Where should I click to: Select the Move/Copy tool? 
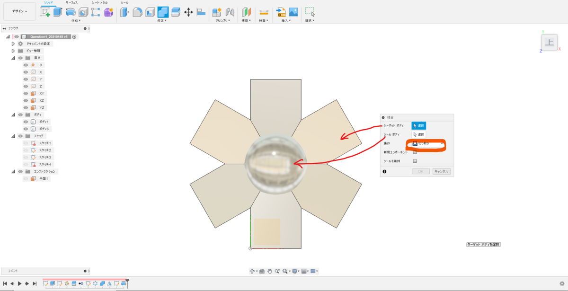[188, 12]
